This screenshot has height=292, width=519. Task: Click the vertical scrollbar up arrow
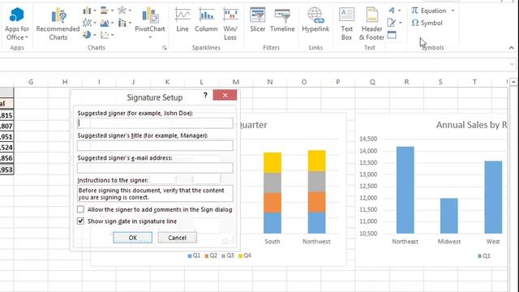click(513, 81)
